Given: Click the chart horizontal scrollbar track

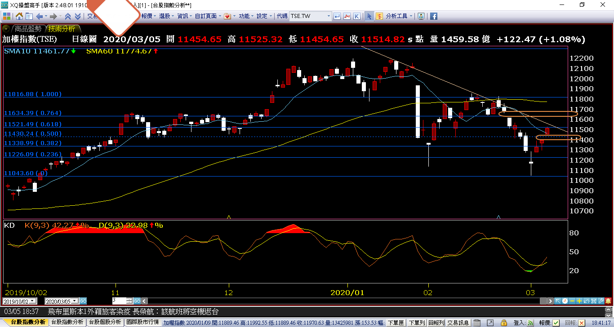Looking at the screenshot, I should click(351, 301).
